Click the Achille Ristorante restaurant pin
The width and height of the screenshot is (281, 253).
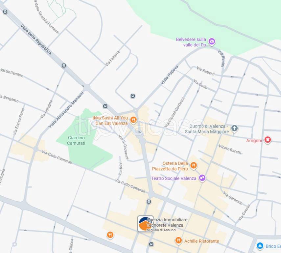178,240
